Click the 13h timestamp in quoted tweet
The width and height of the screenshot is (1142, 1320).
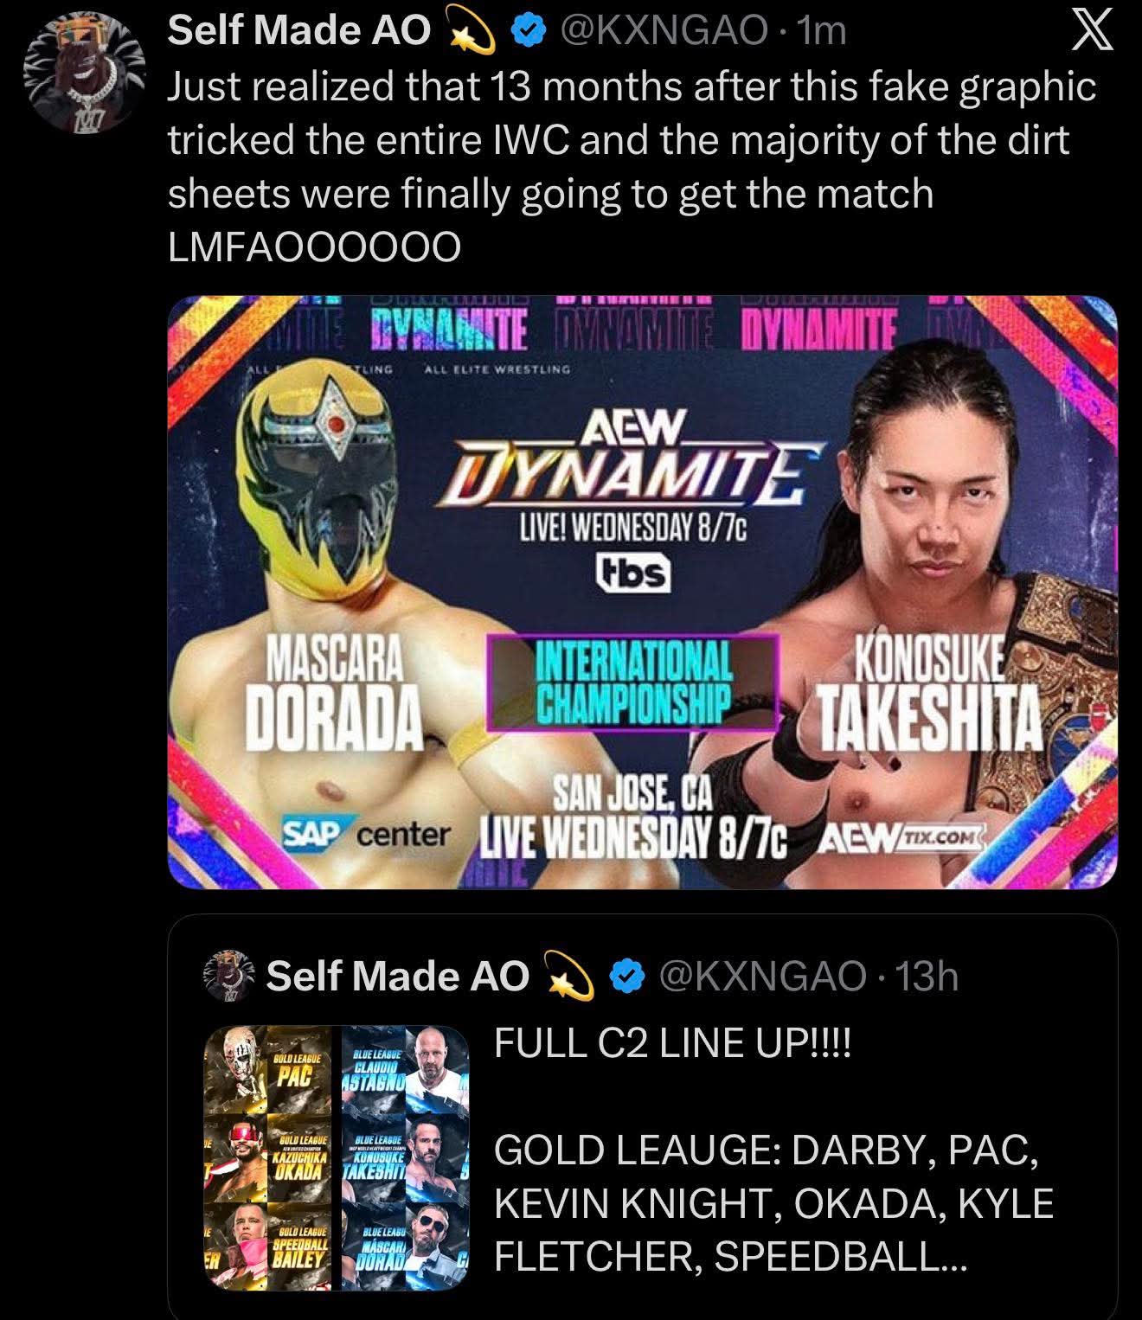point(926,977)
